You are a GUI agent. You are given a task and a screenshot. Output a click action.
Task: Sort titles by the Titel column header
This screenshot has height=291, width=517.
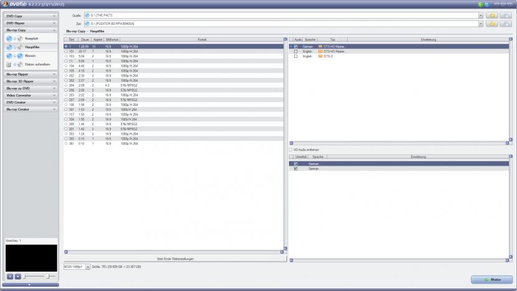(x=71, y=40)
